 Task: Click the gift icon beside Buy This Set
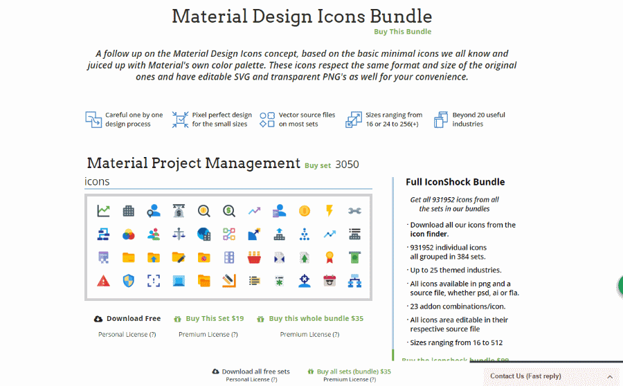click(177, 319)
